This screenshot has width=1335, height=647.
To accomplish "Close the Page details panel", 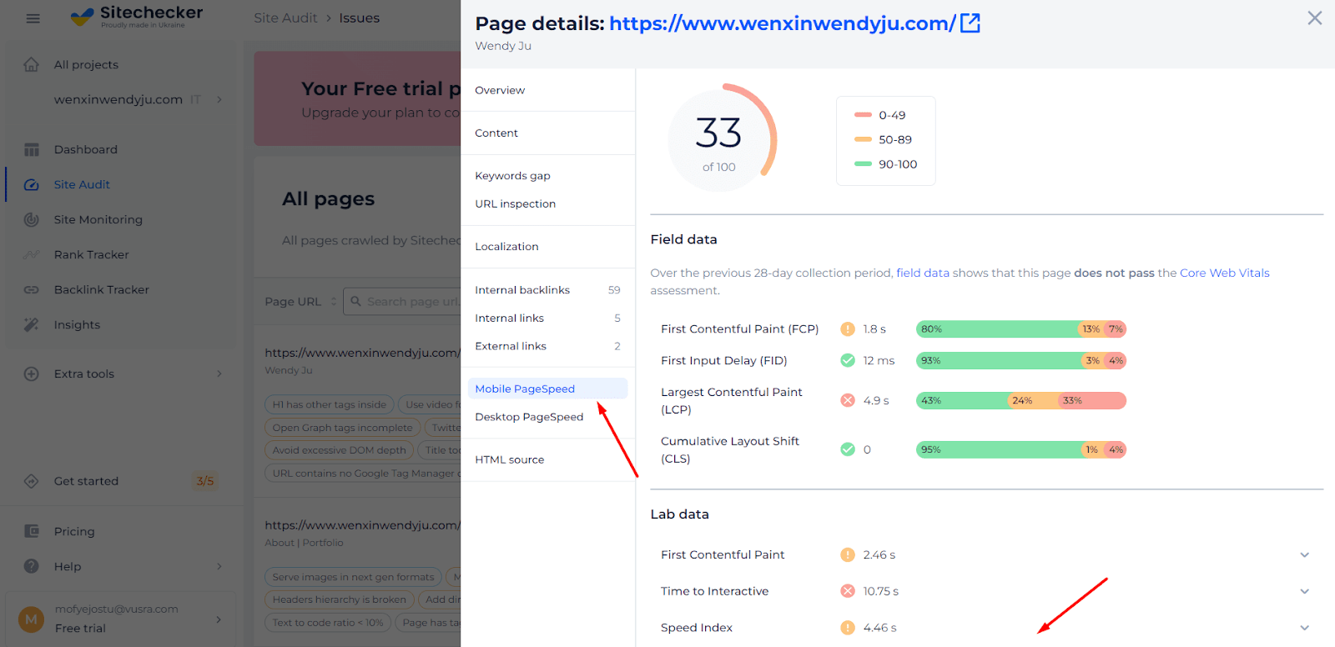I will click(1314, 18).
